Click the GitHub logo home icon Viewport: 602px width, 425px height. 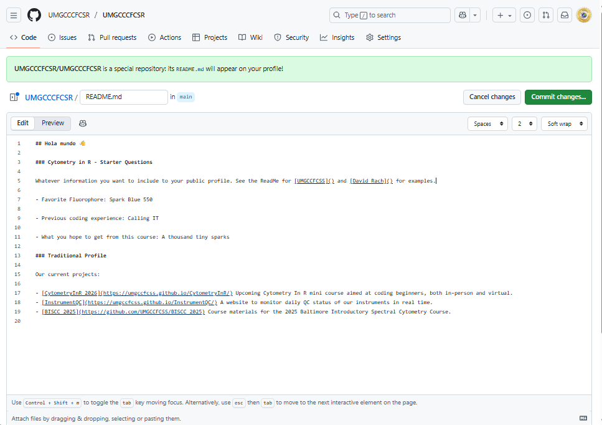point(34,15)
